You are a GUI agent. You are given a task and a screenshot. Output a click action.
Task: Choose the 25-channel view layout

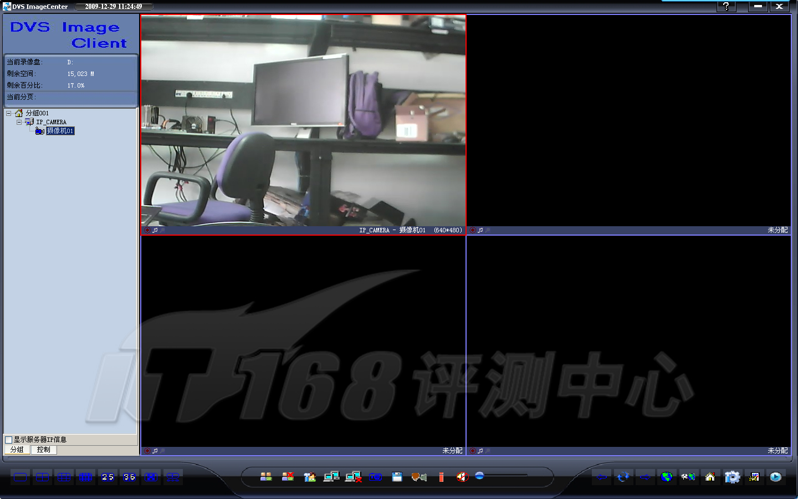pos(108,477)
